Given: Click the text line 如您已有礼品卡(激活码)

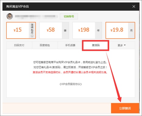Looking at the screenshot, I should click(70, 67).
